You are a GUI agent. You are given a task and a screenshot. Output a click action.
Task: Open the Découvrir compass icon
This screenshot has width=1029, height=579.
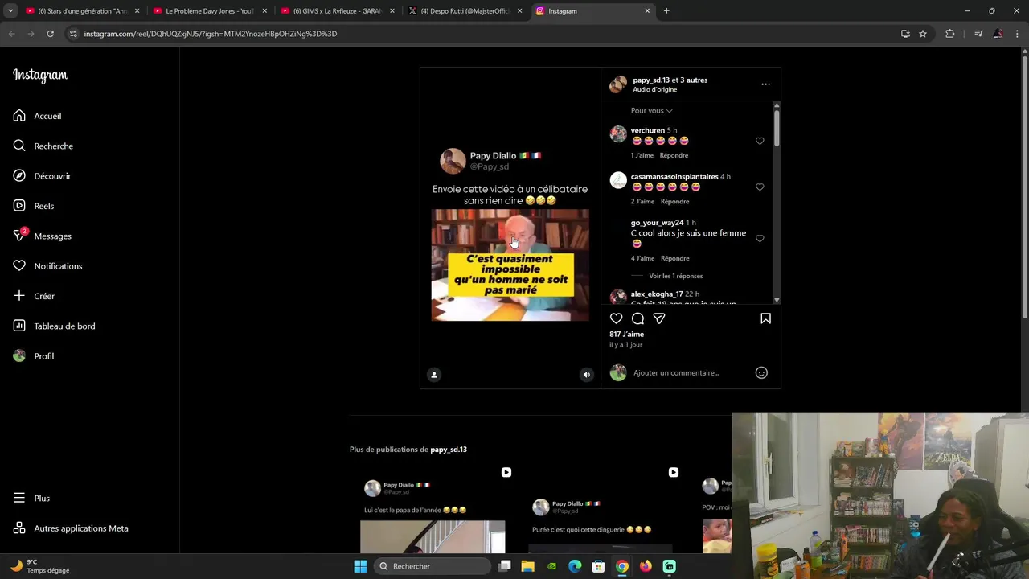[x=19, y=175]
